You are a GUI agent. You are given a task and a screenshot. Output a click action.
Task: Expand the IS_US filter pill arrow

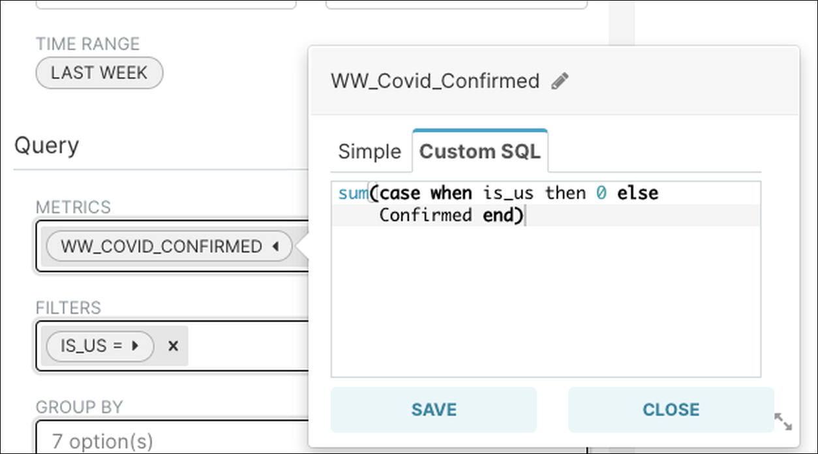(136, 346)
